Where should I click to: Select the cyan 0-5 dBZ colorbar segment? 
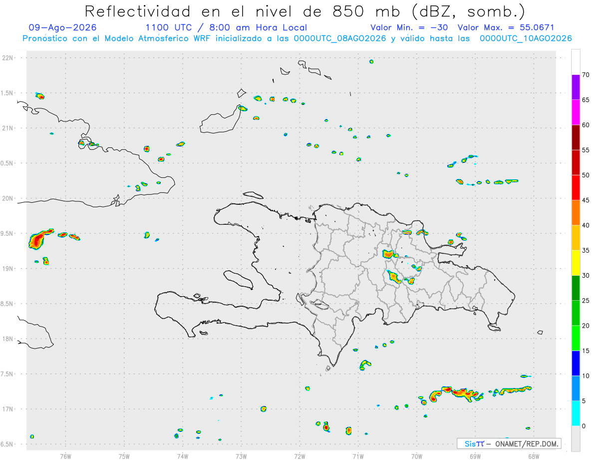576,413
